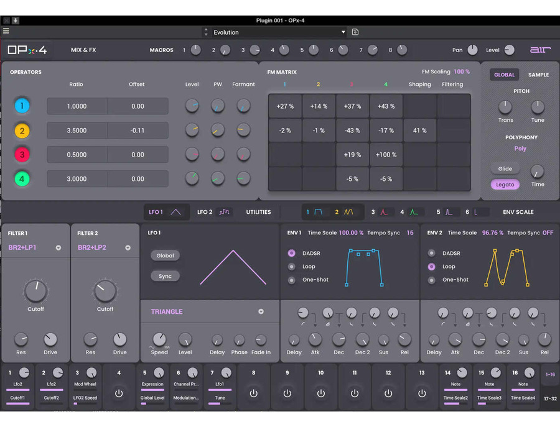Enable modulation slot 9 power icon
Screen dimensions: 560x427
(287, 393)
